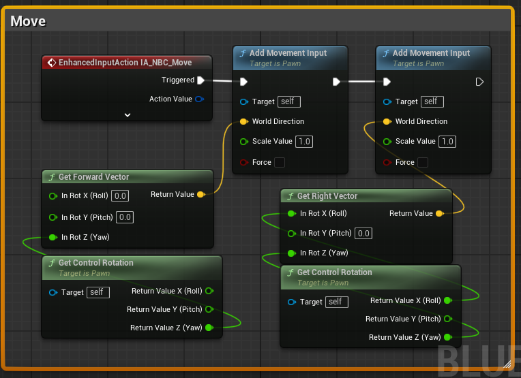521x378 pixels.
Task: Click the Move comment box title
Action: click(x=28, y=21)
